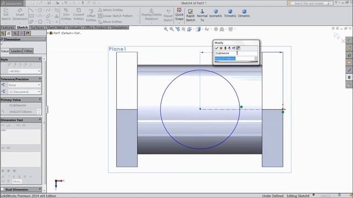Viewport: 353px width, 198px height.
Task: Click the Modify dialog value spinner arrows
Action: pos(256,58)
